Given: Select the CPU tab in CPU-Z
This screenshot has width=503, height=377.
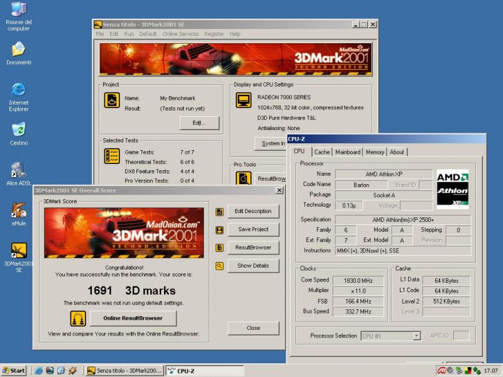Looking at the screenshot, I should click(x=299, y=151).
